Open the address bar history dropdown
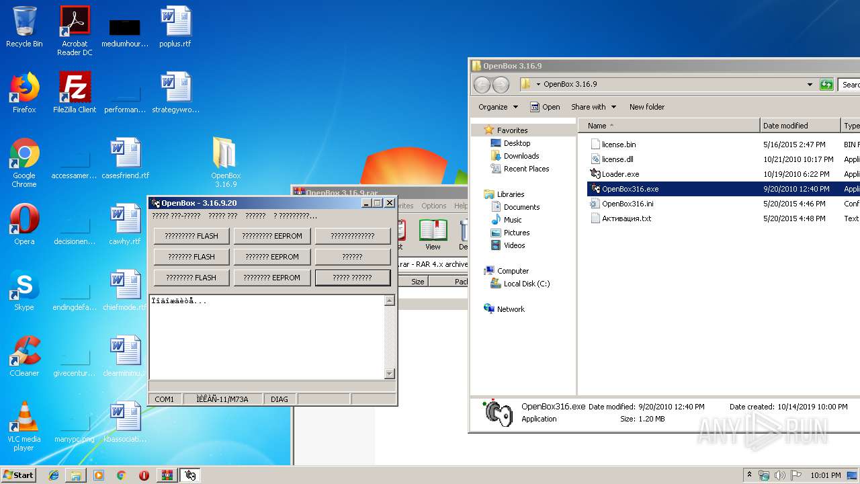Screen dimensions: 860x484 tap(810, 85)
